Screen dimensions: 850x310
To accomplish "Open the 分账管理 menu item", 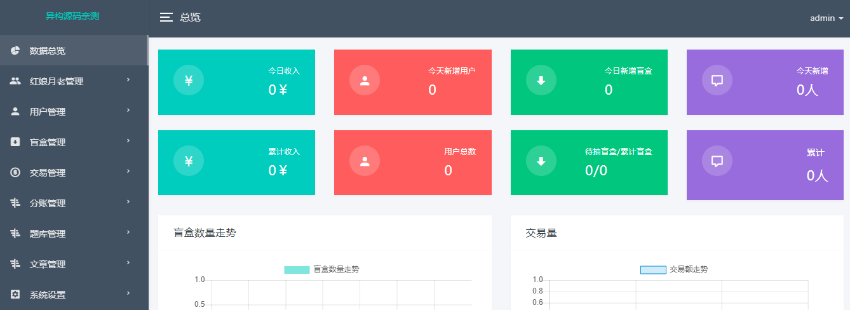I will (x=48, y=203).
